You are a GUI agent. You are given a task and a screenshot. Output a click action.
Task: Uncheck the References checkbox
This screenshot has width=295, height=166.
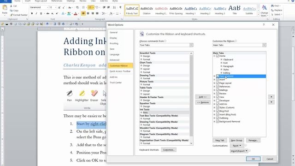[218, 87]
